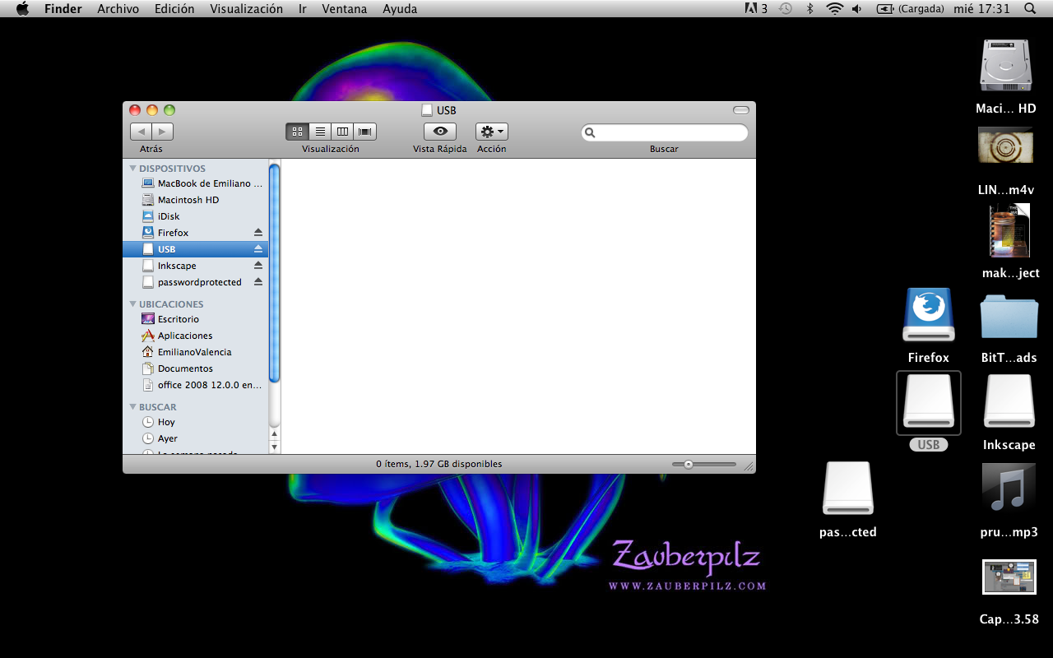Open the Visualización menu
This screenshot has height=658, width=1053.
click(247, 9)
